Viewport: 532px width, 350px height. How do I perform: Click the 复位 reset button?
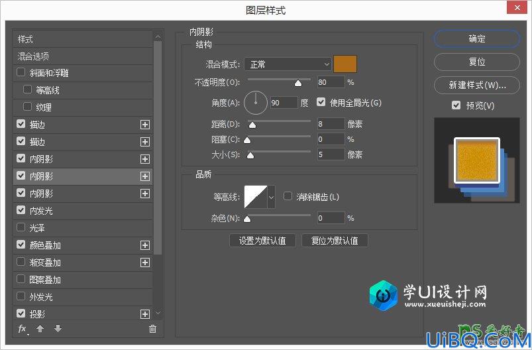pyautogui.click(x=477, y=62)
